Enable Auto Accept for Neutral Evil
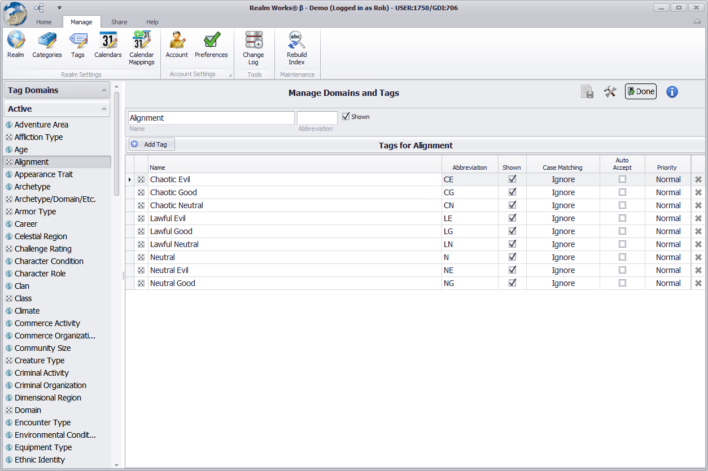This screenshot has width=708, height=471. tap(622, 270)
